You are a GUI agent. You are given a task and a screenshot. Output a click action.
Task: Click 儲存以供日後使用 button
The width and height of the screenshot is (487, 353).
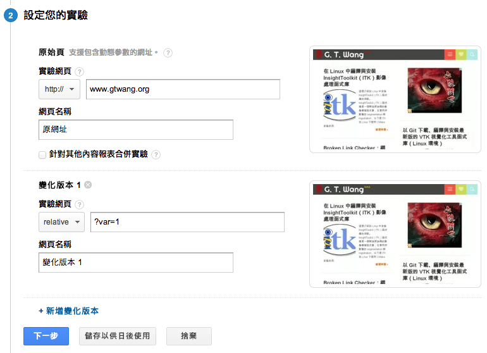pos(117,336)
